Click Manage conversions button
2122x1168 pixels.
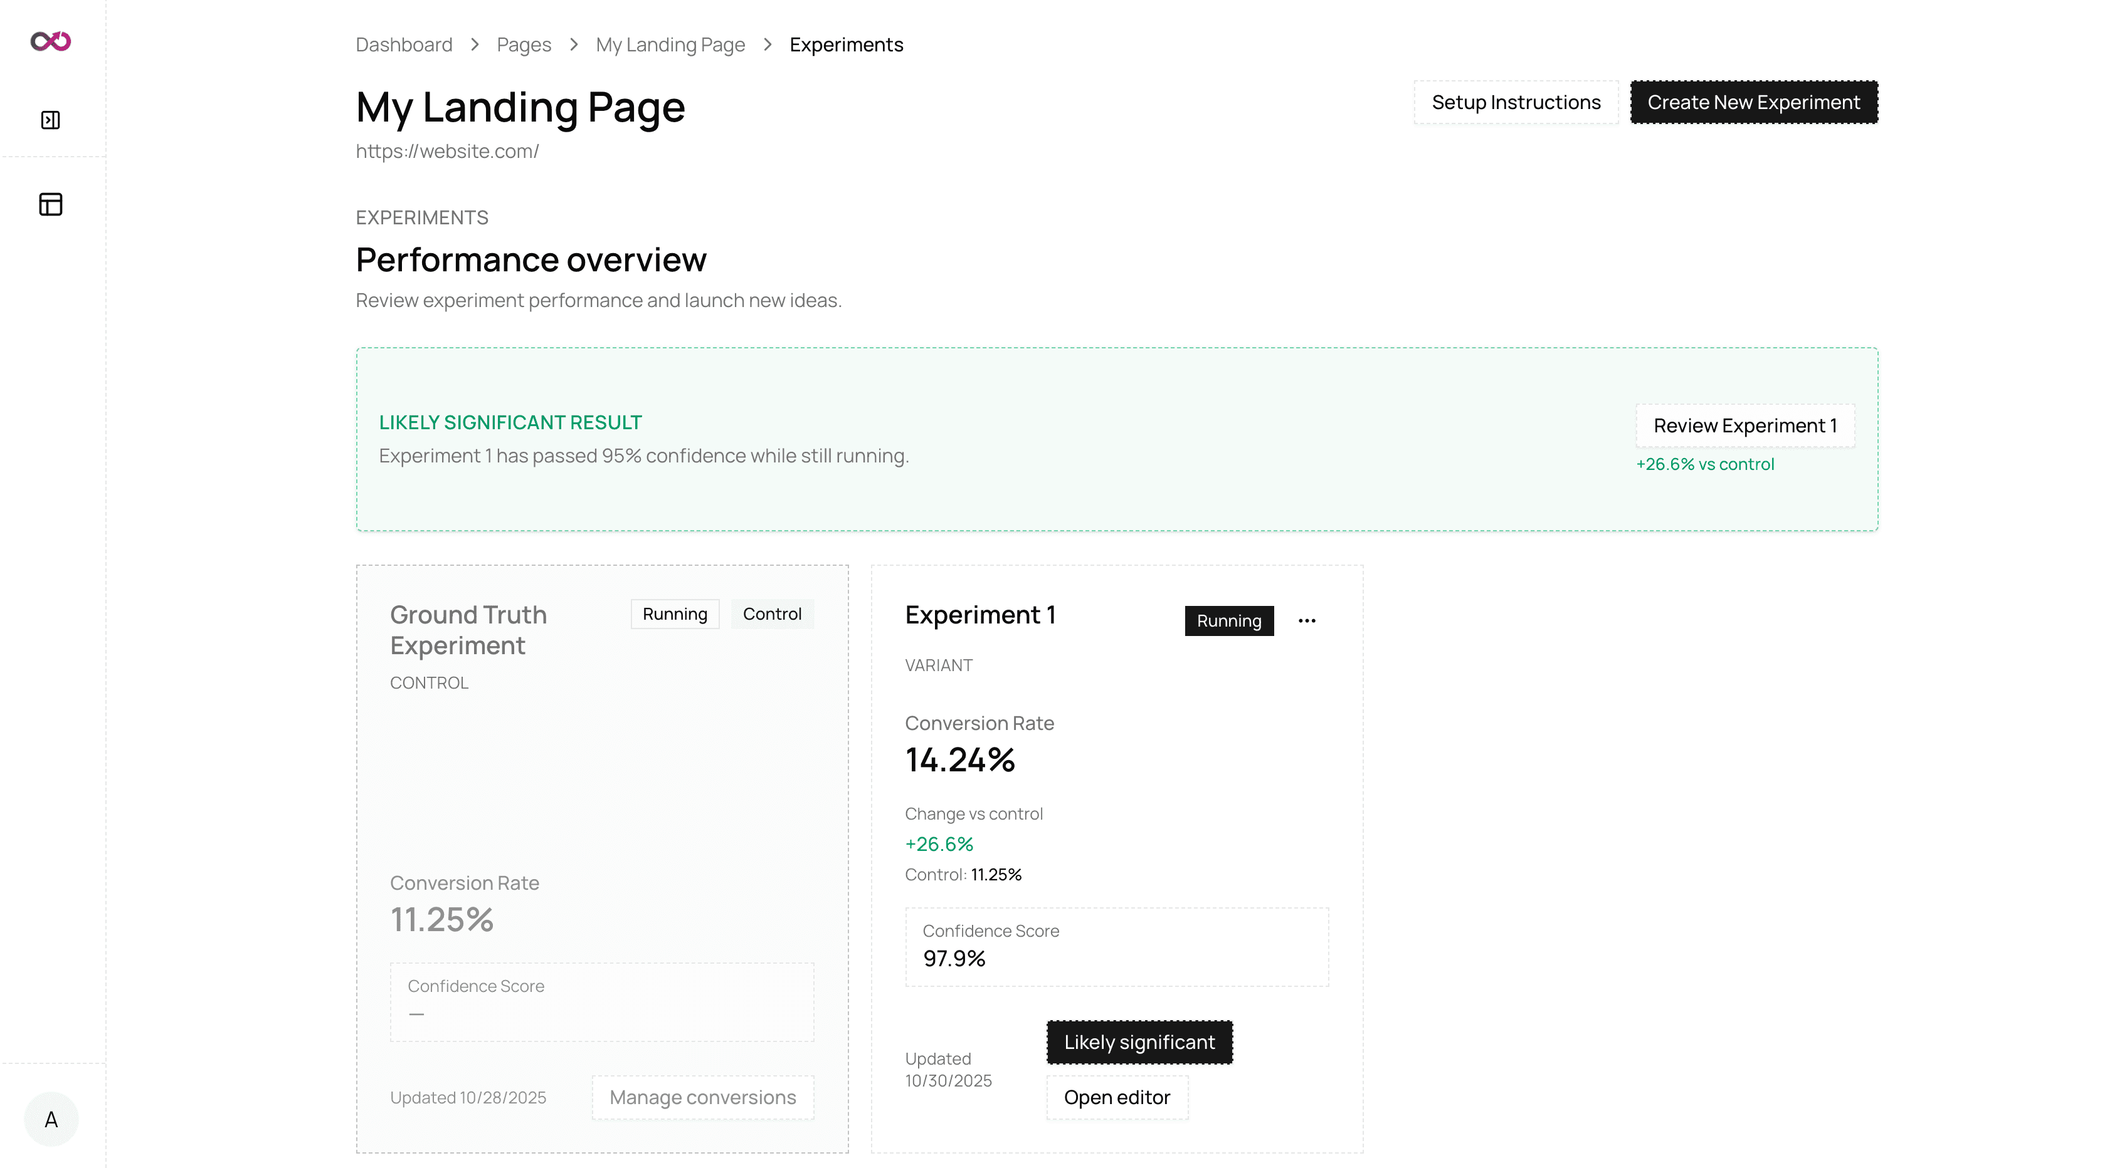[702, 1097]
